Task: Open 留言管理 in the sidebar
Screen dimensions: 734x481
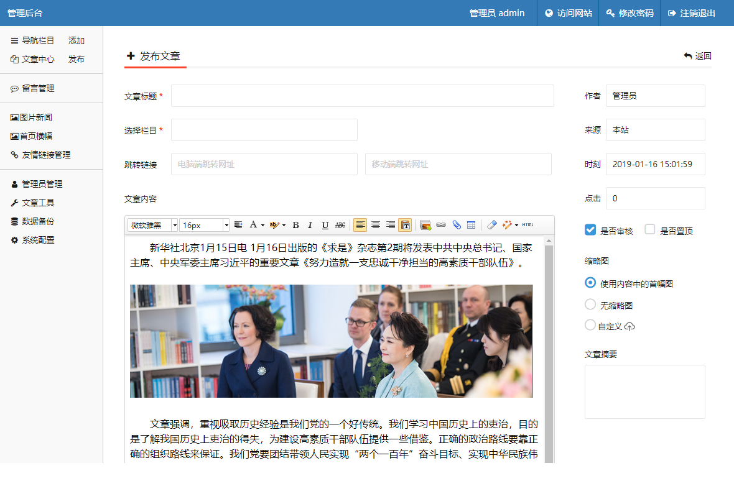Action: (x=38, y=89)
